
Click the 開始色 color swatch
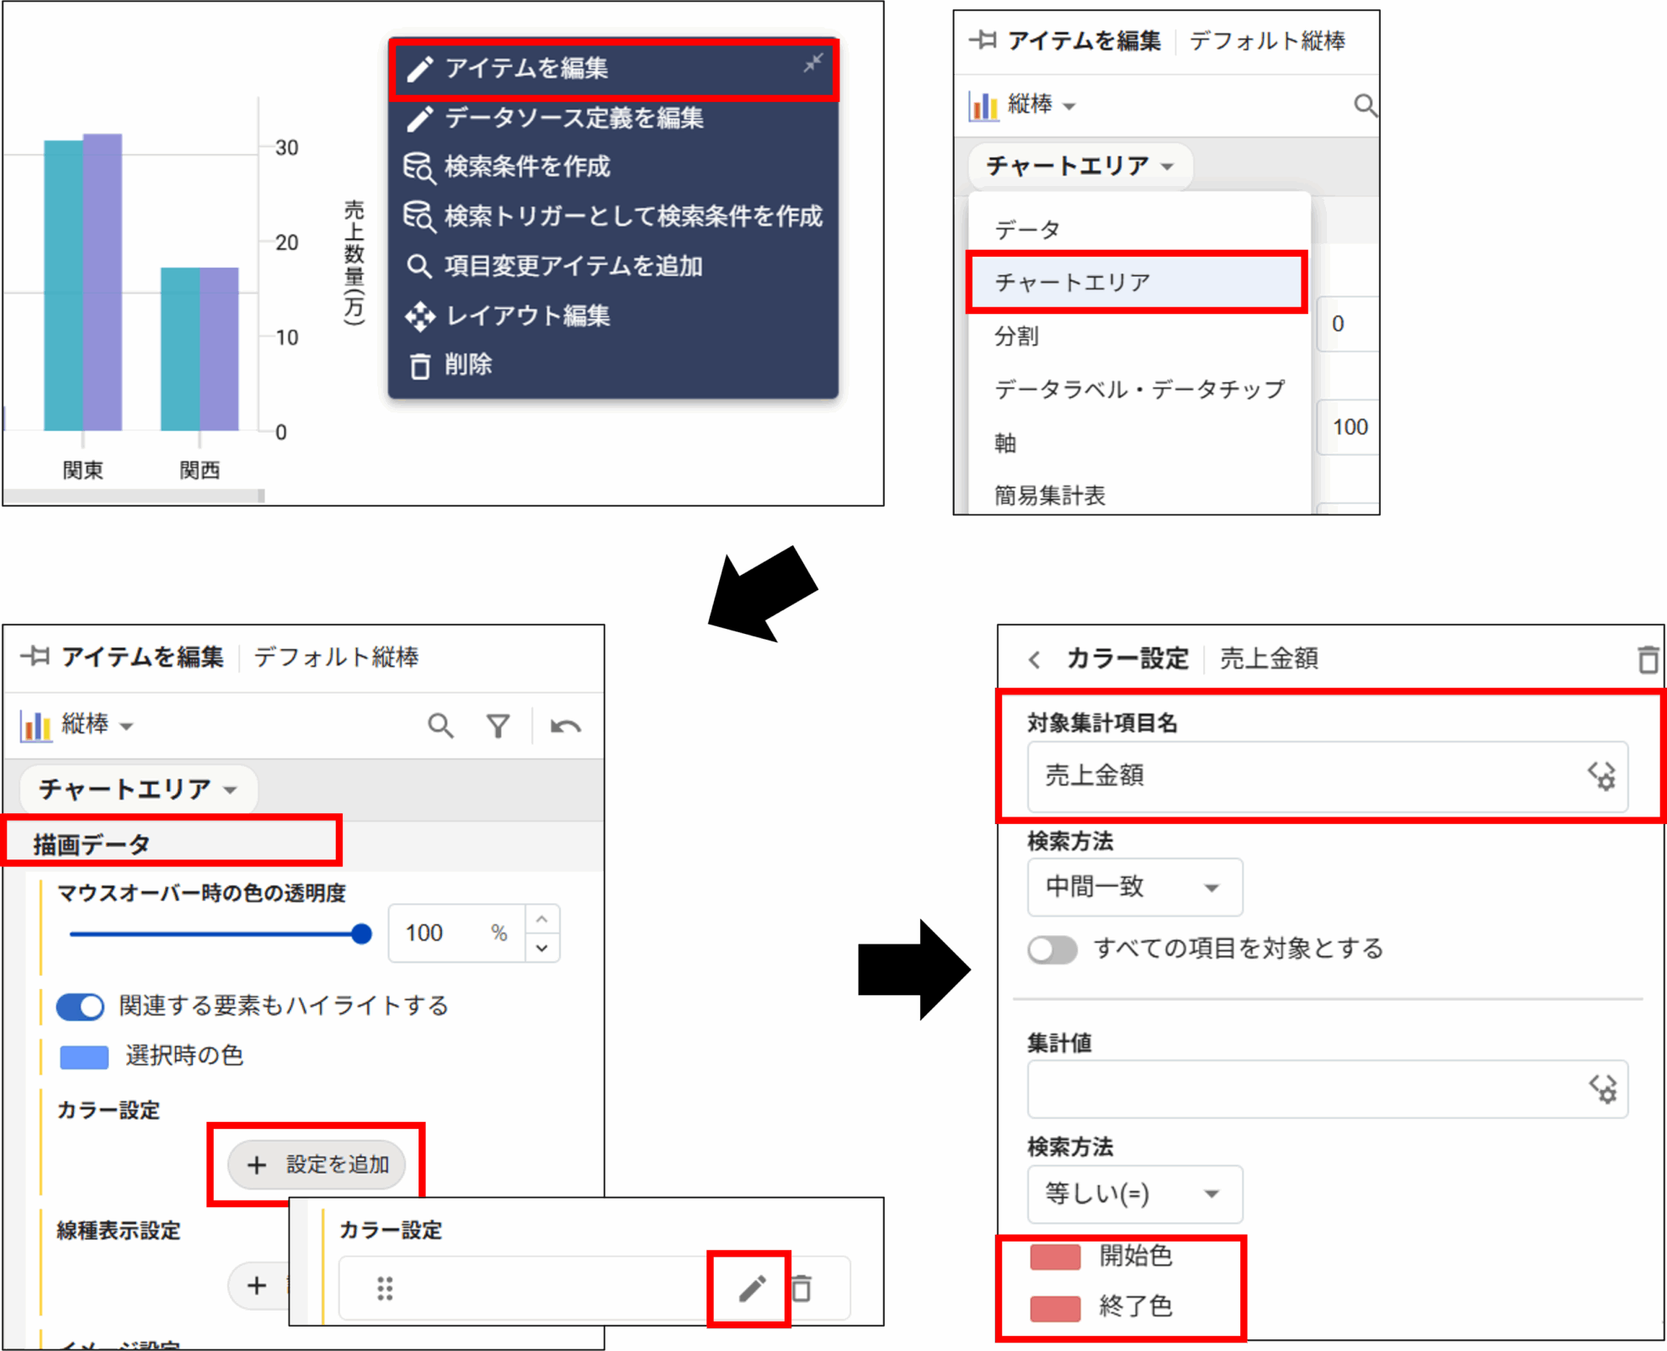point(1055,1257)
